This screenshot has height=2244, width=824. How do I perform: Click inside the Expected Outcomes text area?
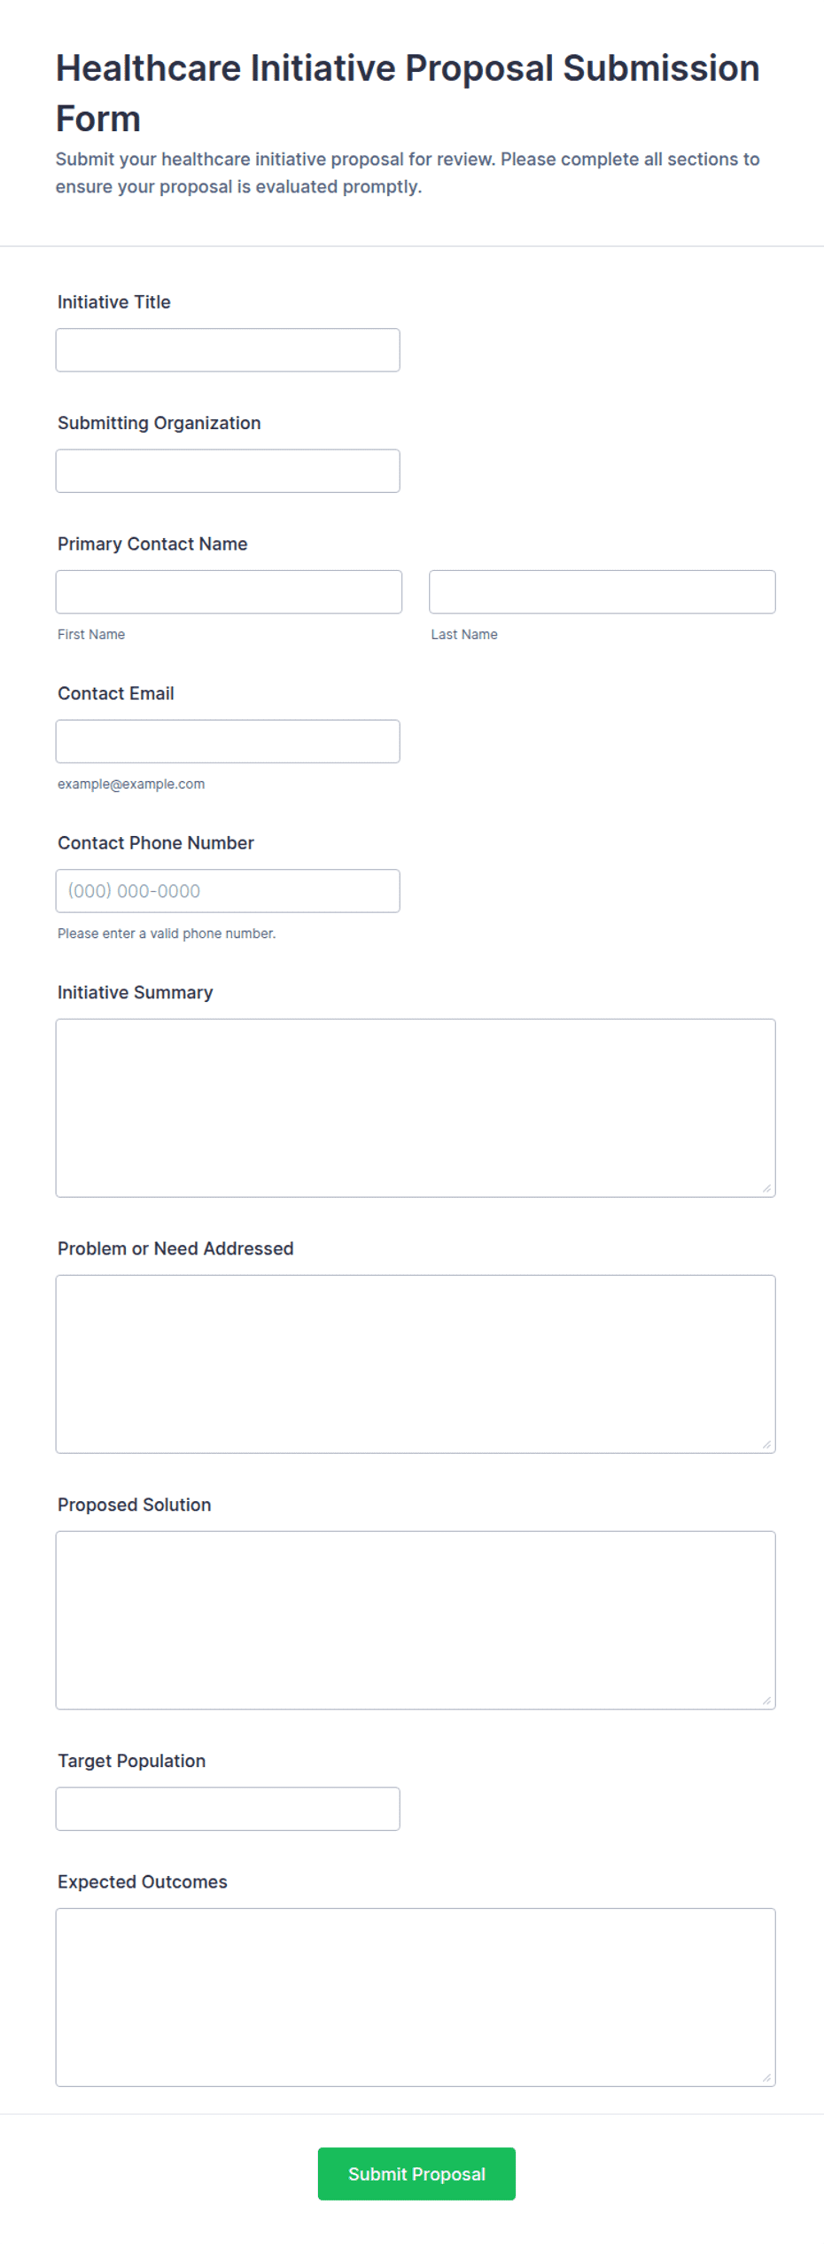416,1998
